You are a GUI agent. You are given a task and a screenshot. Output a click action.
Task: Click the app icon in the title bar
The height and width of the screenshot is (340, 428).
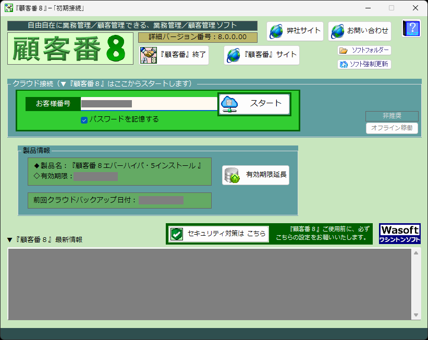tap(9, 8)
